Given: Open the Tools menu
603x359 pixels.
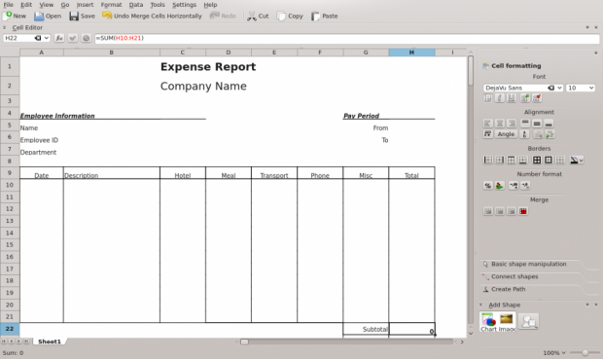Looking at the screenshot, I should click(x=158, y=5).
